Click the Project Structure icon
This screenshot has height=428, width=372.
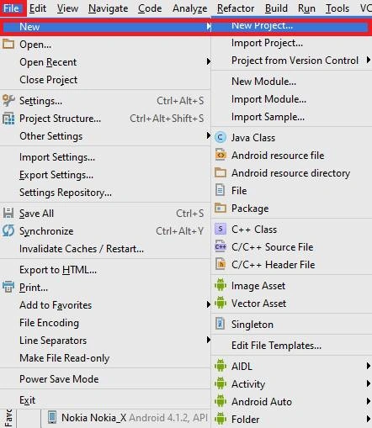click(8, 119)
